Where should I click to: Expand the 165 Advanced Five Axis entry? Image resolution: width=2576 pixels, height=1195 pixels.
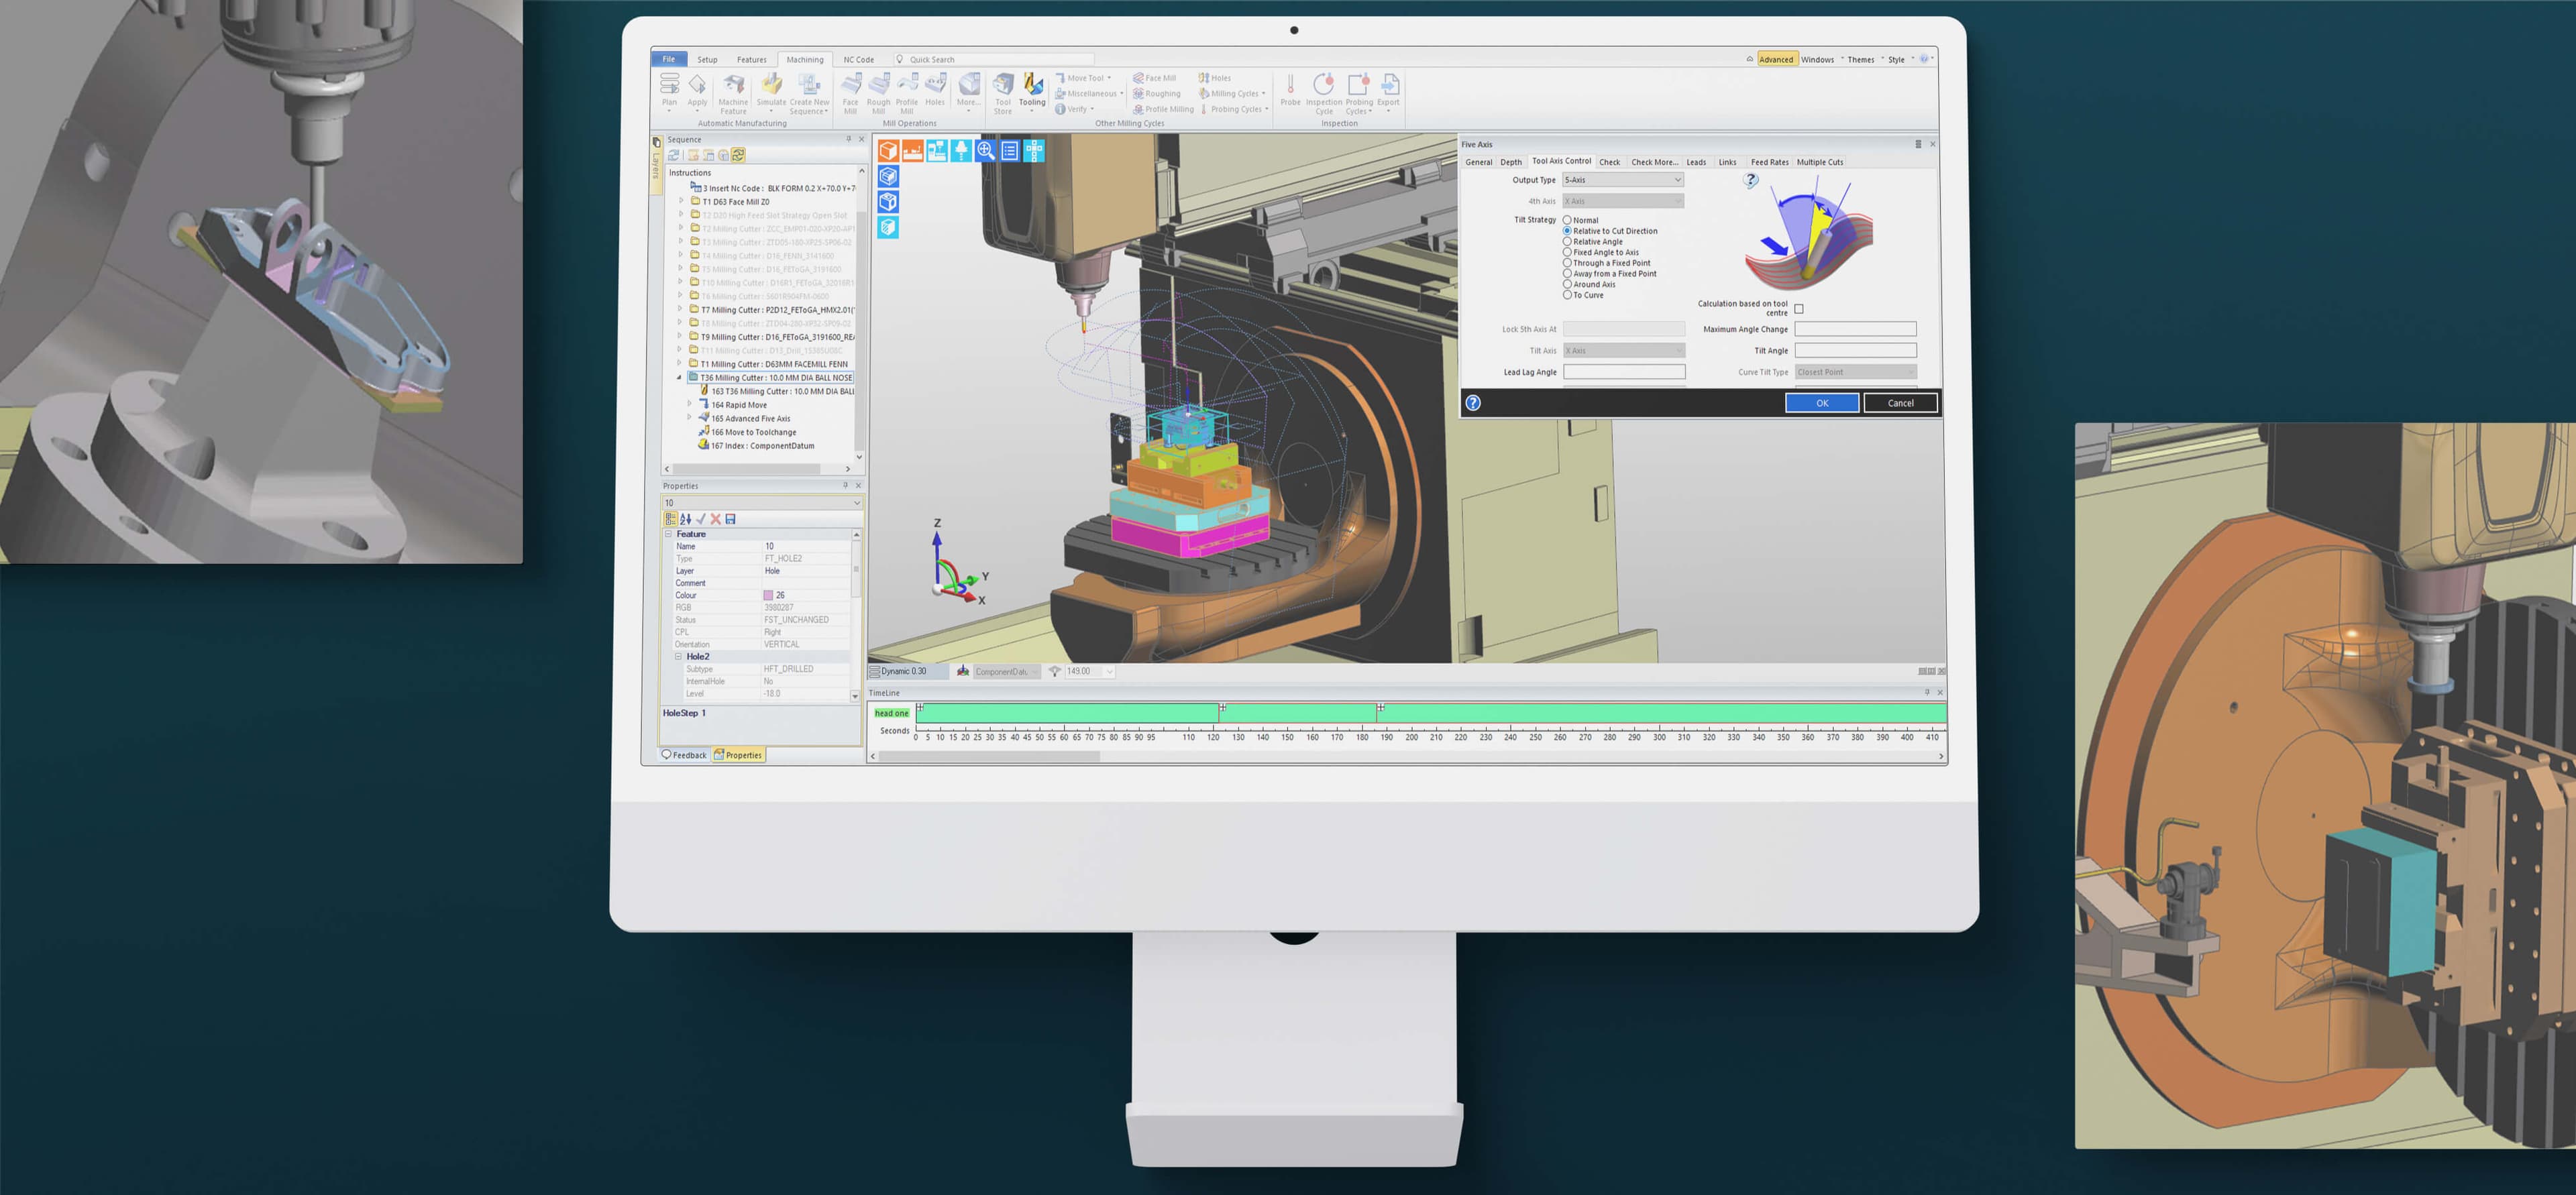(x=690, y=418)
